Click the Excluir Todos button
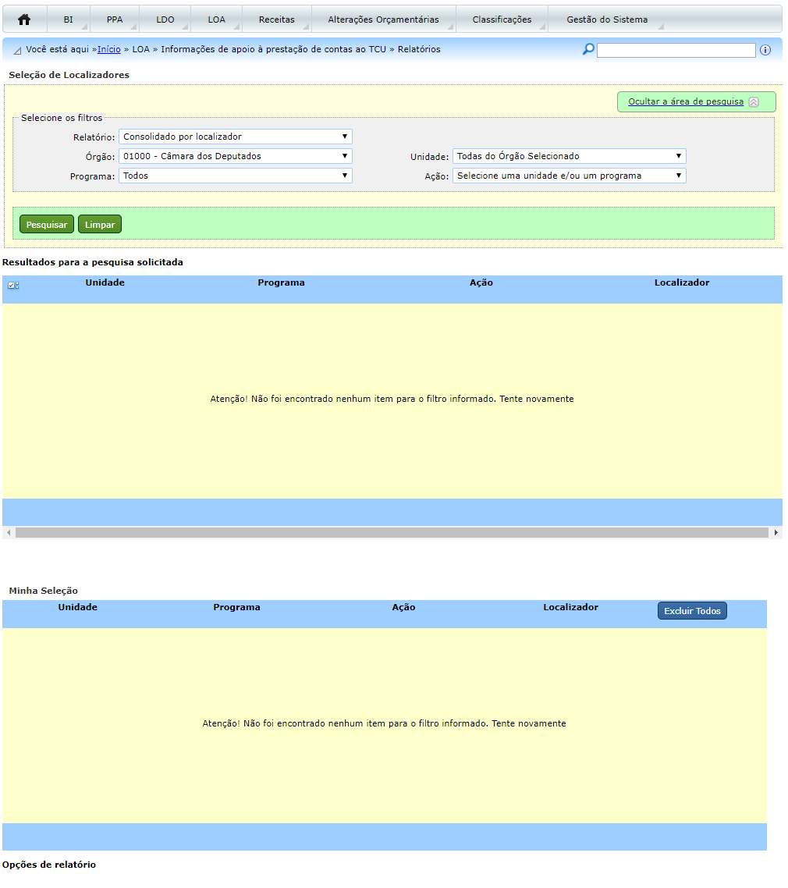Viewport: 788px width, 888px height. point(692,611)
